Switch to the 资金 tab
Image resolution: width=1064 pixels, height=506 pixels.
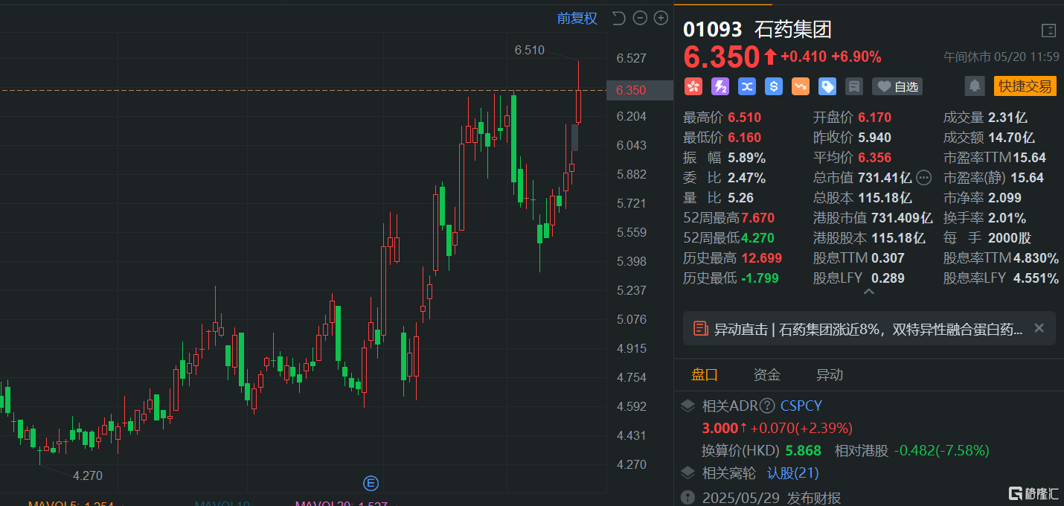tap(766, 374)
